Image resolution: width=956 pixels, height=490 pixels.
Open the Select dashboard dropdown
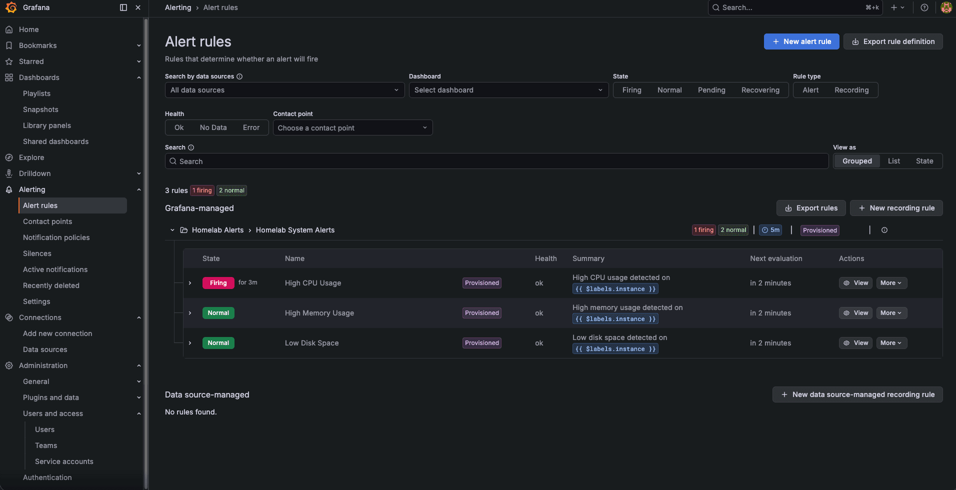click(x=508, y=90)
